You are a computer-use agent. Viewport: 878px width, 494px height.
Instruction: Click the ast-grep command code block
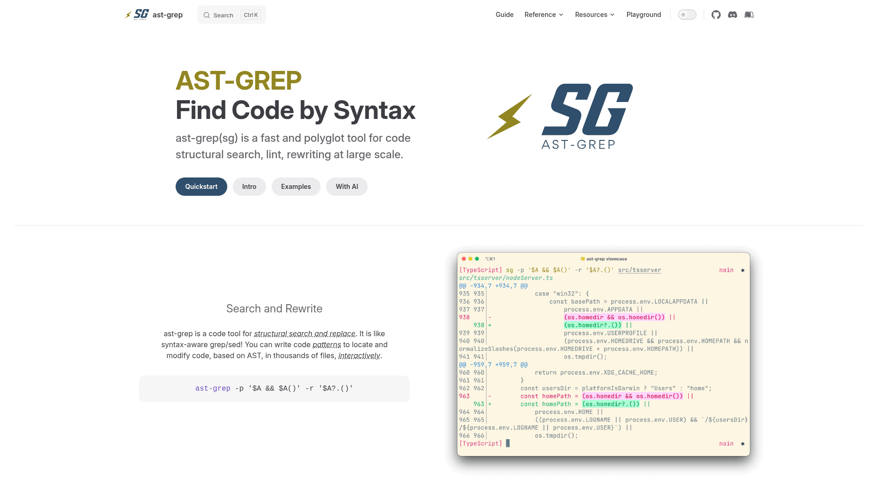pos(274,389)
